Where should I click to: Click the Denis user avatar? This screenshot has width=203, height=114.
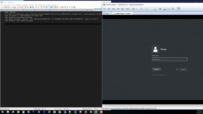(155, 49)
